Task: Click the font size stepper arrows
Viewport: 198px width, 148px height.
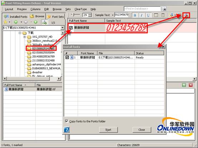Action: [90, 15]
